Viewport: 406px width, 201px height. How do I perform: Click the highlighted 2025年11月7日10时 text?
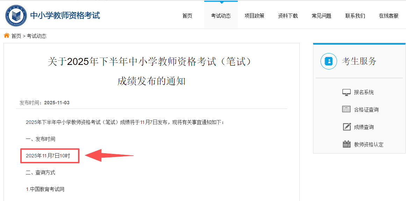tap(48, 156)
